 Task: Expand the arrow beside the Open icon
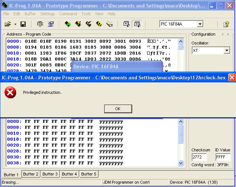click(x=15, y=24)
